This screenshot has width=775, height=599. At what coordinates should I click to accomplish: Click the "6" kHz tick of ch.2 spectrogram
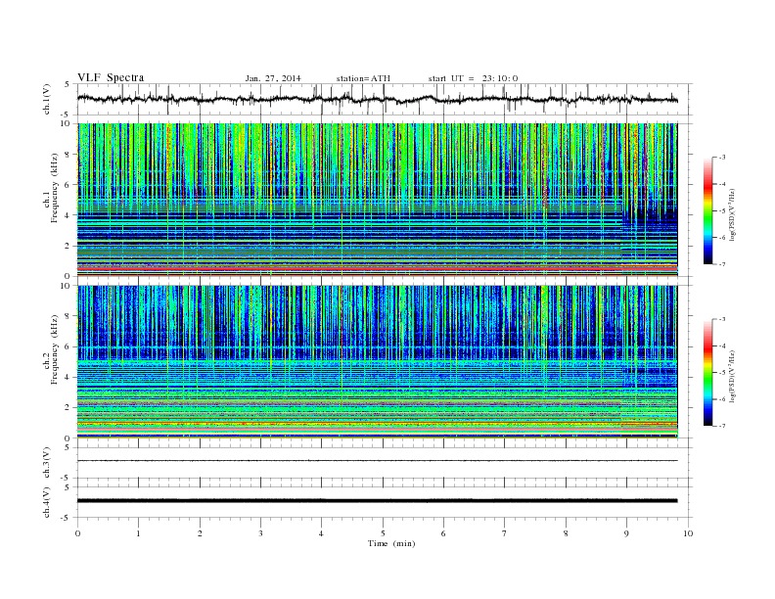[x=68, y=346]
